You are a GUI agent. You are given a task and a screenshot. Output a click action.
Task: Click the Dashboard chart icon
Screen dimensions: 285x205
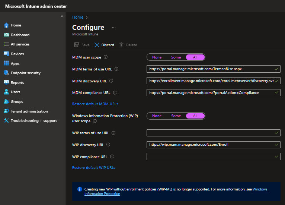[6, 35]
